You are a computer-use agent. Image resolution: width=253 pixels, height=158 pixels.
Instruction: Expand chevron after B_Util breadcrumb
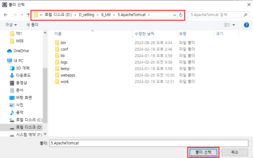pos(114,15)
